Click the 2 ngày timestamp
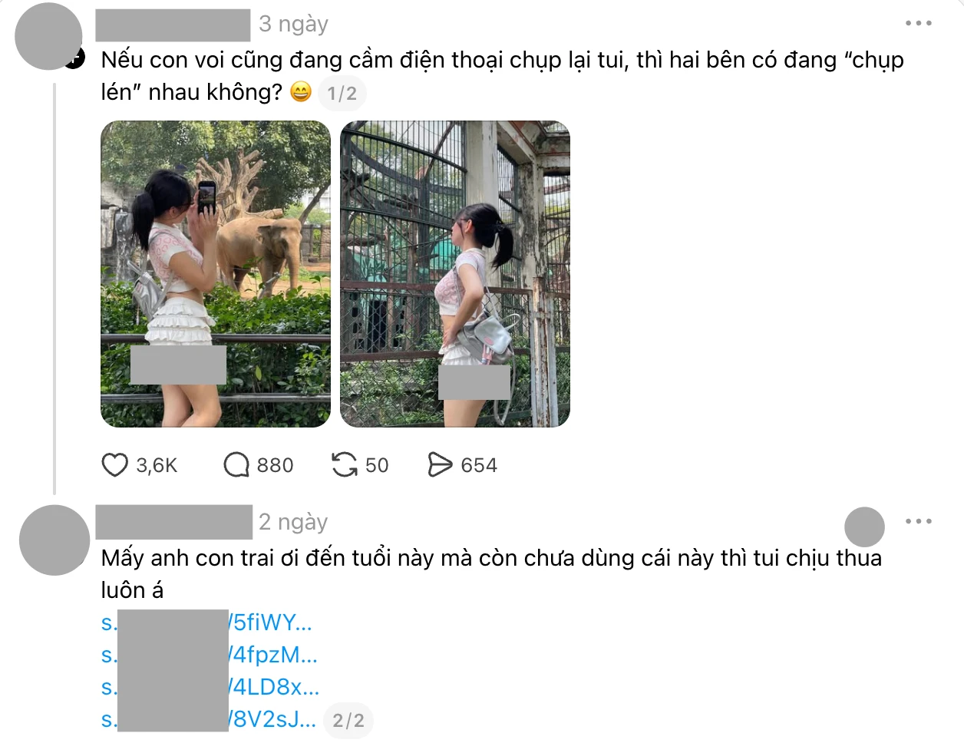 pyautogui.click(x=293, y=522)
